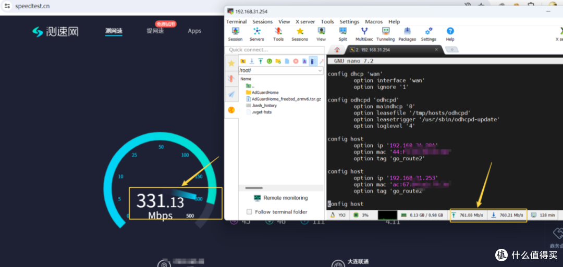Select the 测网速 tab on speedtest.cn
Image resolution: width=563 pixels, height=267 pixels.
coord(114,31)
